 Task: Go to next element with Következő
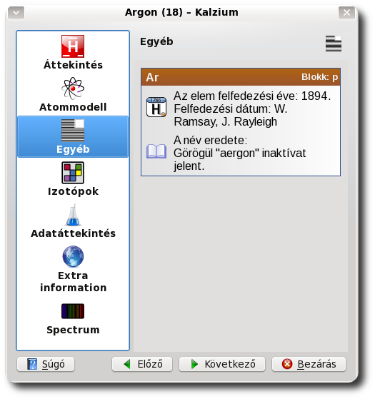click(x=222, y=364)
